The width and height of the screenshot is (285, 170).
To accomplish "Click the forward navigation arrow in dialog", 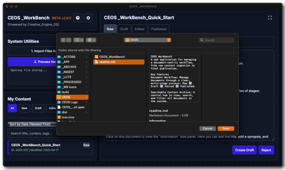I will click(x=69, y=40).
